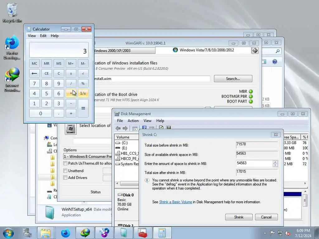Image resolution: width=319 pixels, height=239 pixels.
Task: Click calculator square root button
Action: coord(83,73)
